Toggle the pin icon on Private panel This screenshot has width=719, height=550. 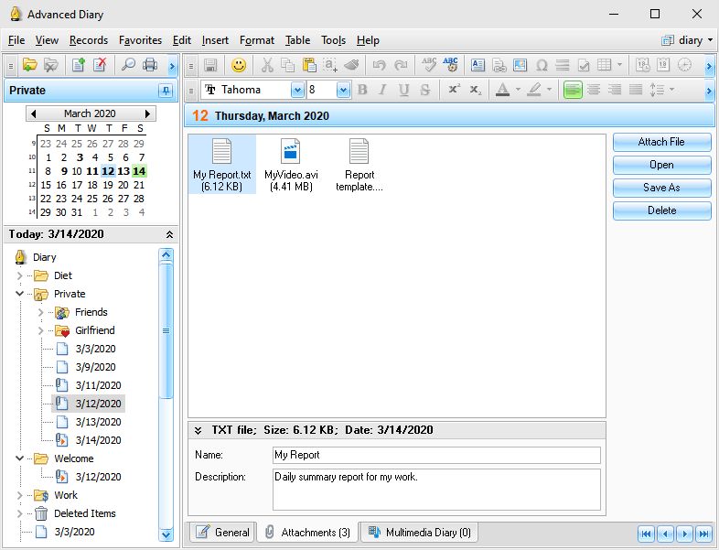pos(166,91)
